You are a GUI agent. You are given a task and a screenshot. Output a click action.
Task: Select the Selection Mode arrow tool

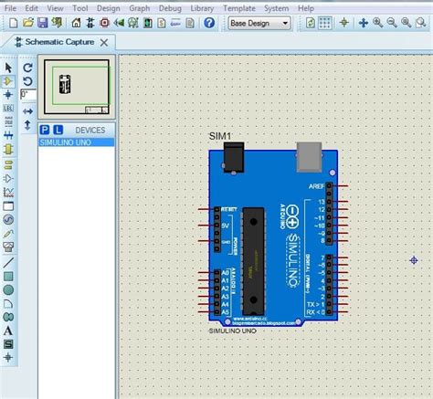8,68
